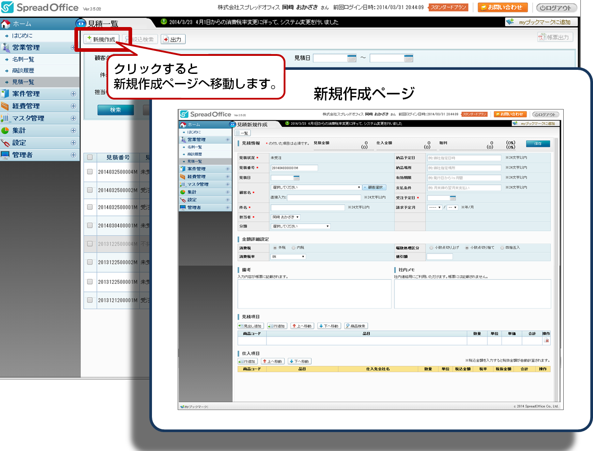The image size is (593, 451).
Task: Click the blue 検索 button in the 見積一覧 page
Action: click(x=116, y=110)
